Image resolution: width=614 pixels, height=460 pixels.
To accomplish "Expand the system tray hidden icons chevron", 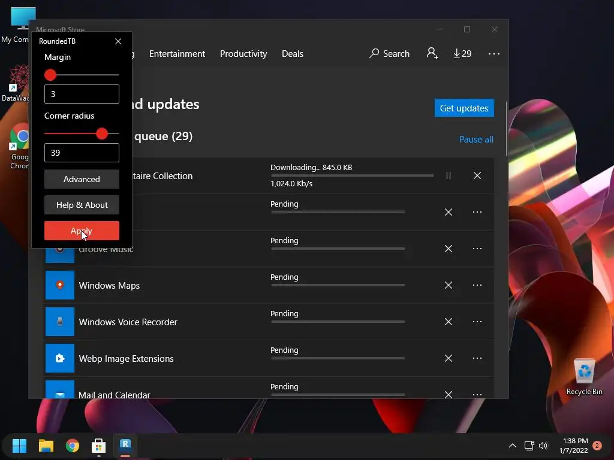I will pos(512,446).
